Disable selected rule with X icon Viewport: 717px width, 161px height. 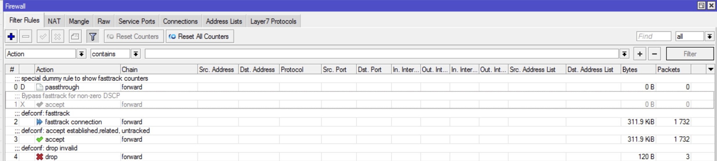(x=58, y=36)
